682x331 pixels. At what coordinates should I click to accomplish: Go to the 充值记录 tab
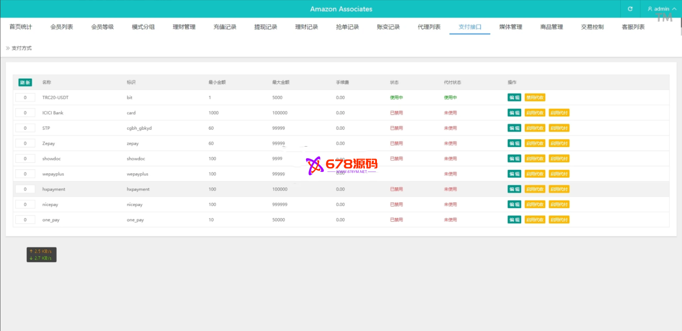pyautogui.click(x=225, y=27)
